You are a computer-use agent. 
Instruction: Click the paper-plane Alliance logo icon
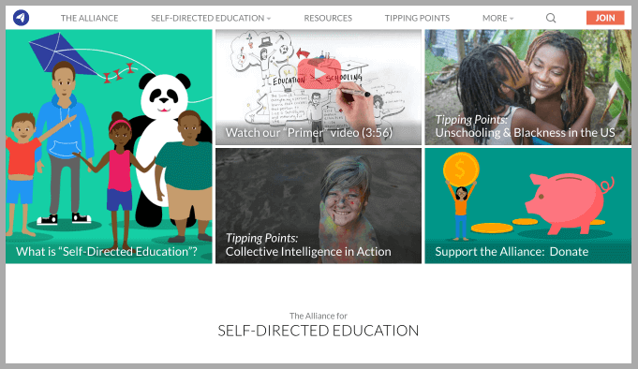coord(21,18)
